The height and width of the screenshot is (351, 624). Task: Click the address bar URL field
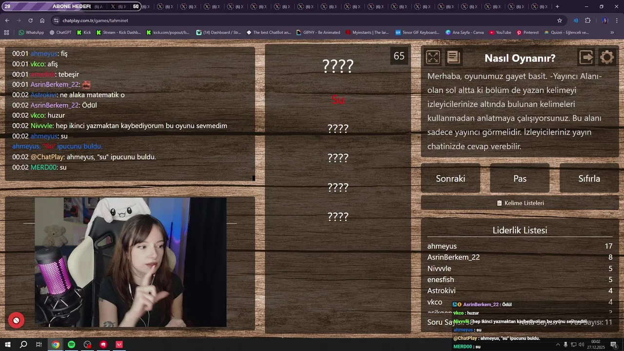307,20
